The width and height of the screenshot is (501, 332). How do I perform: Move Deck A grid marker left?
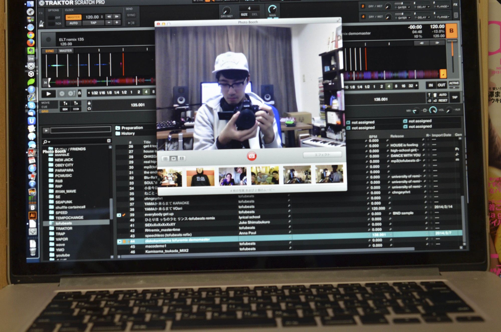65,103
